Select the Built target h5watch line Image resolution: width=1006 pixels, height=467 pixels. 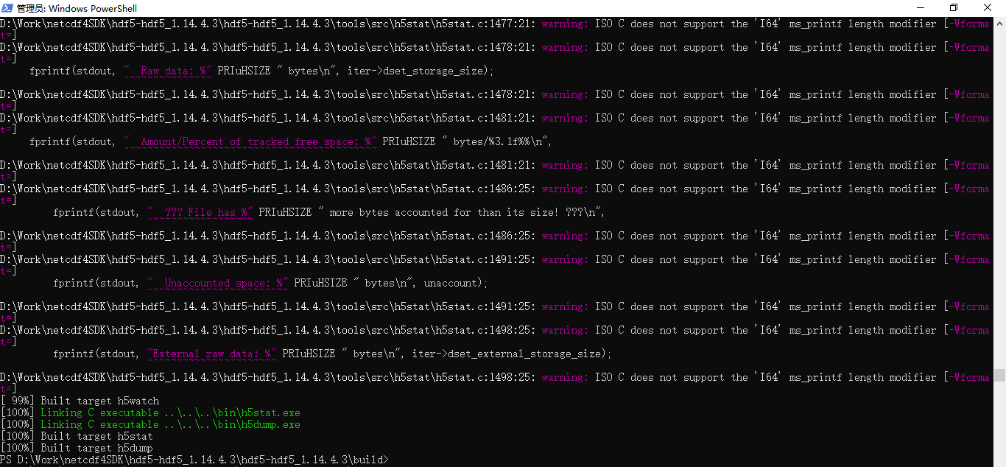(x=80, y=401)
